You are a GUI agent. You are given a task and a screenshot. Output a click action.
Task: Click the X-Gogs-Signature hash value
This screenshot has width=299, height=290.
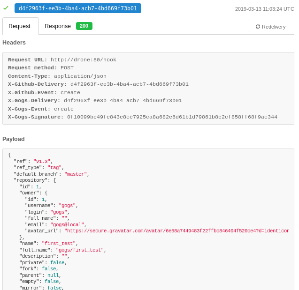coord(172,117)
